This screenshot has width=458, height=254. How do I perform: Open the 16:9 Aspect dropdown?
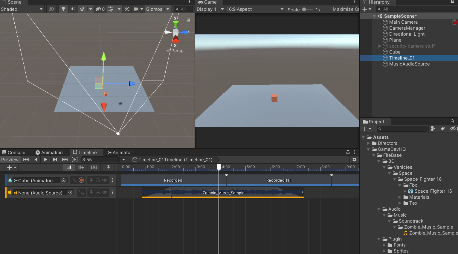(x=255, y=9)
